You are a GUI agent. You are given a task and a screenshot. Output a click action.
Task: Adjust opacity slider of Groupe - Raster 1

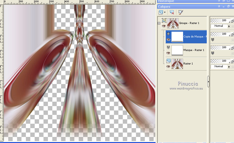[x=220, y=20]
